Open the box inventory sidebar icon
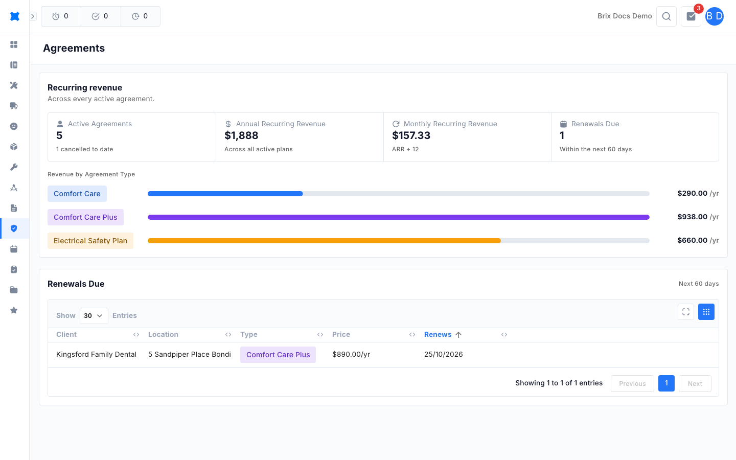Viewport: 736px width, 460px height. click(14, 147)
